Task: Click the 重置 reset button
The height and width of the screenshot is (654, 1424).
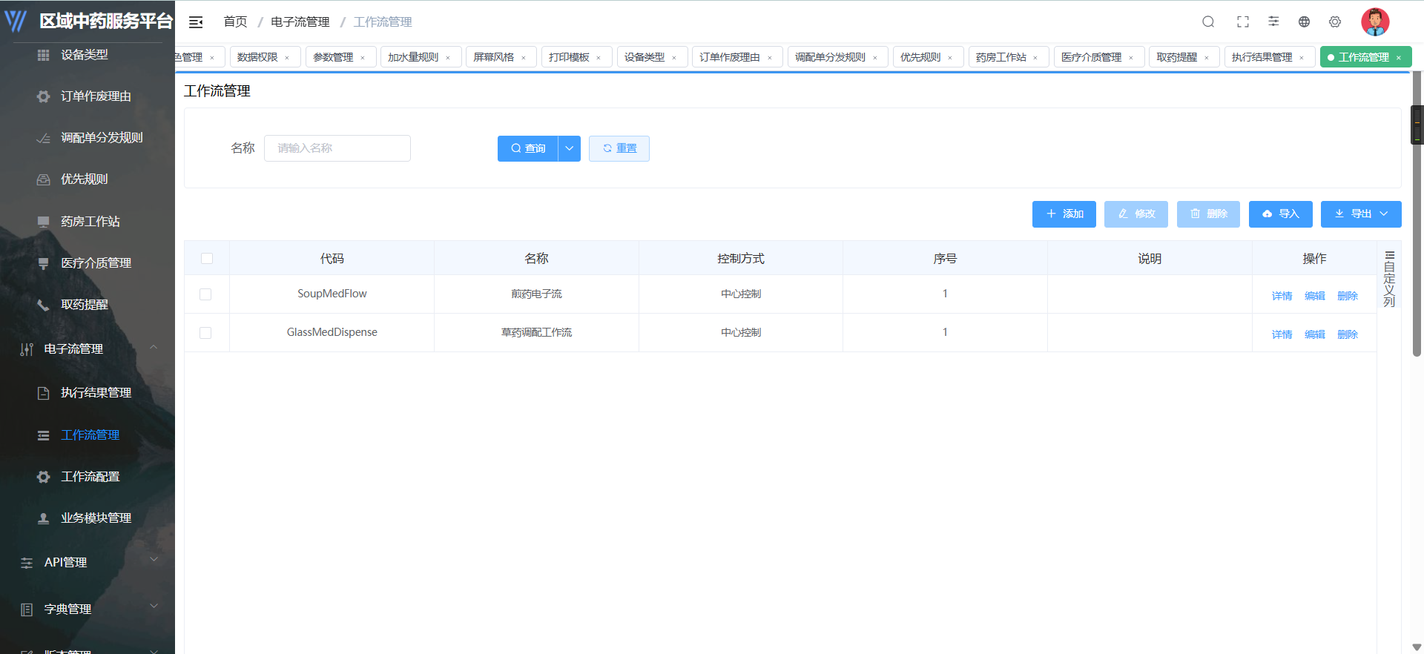Action: 619,148
